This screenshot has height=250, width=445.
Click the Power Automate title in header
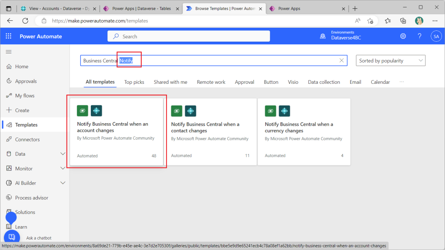click(40, 36)
